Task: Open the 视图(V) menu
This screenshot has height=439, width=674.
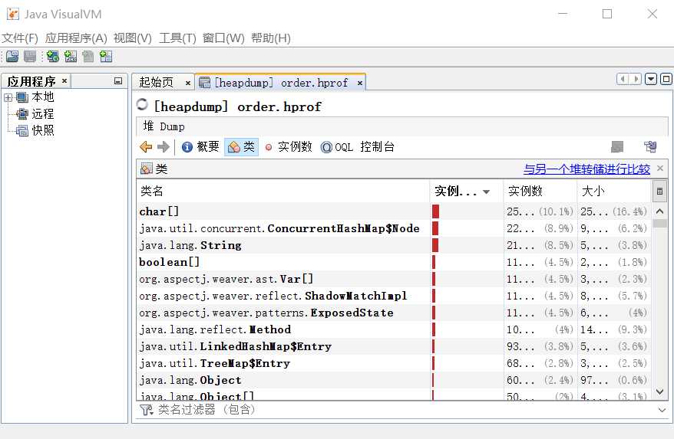Action: pyautogui.click(x=132, y=38)
